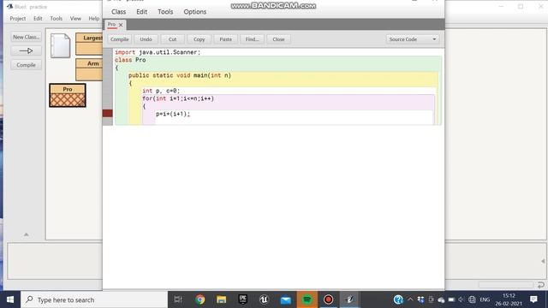Open File Explorer from taskbar
Screen dimensions: 548x308
click(x=221, y=299)
